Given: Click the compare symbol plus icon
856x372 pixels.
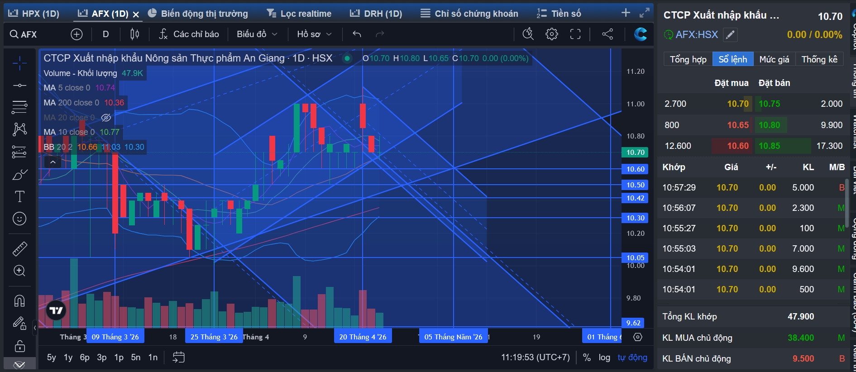Looking at the screenshot, I should click(x=77, y=34).
